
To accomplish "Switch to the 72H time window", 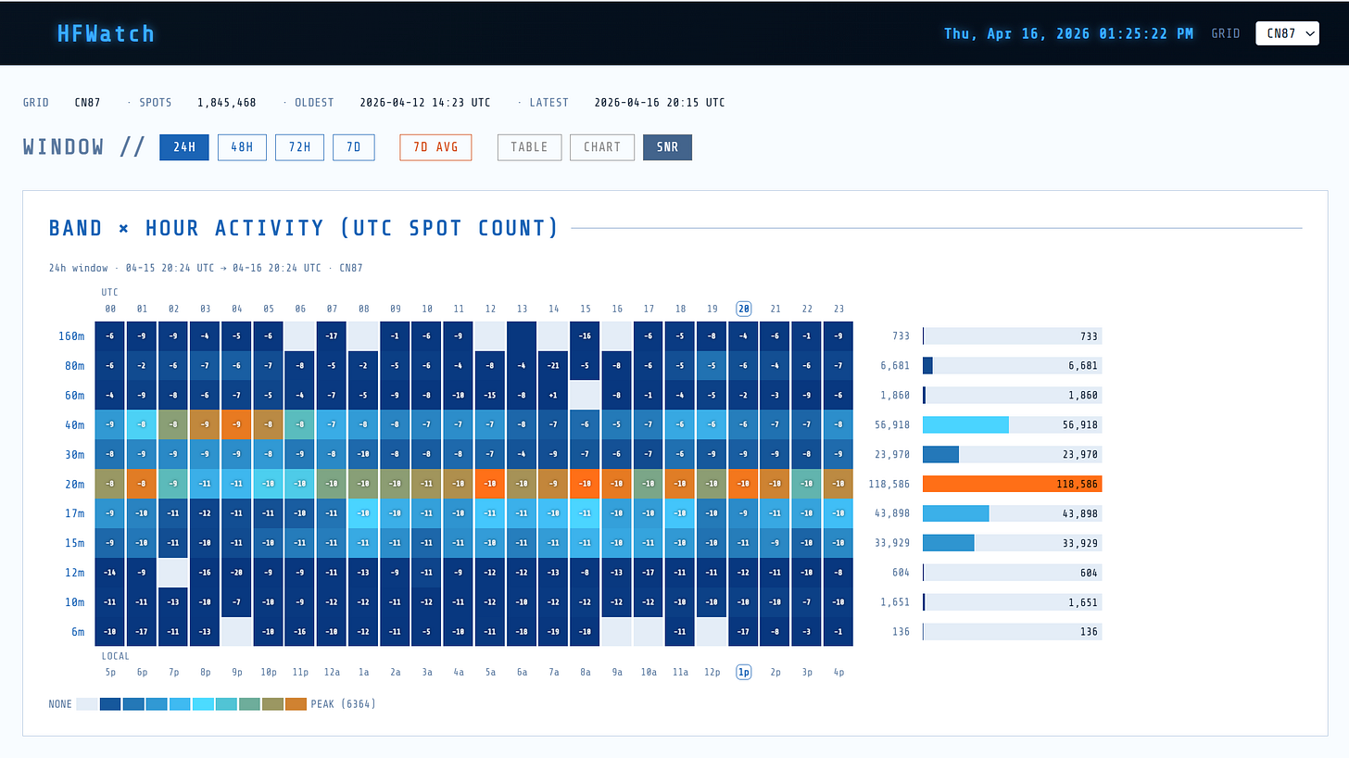I will tap(299, 146).
